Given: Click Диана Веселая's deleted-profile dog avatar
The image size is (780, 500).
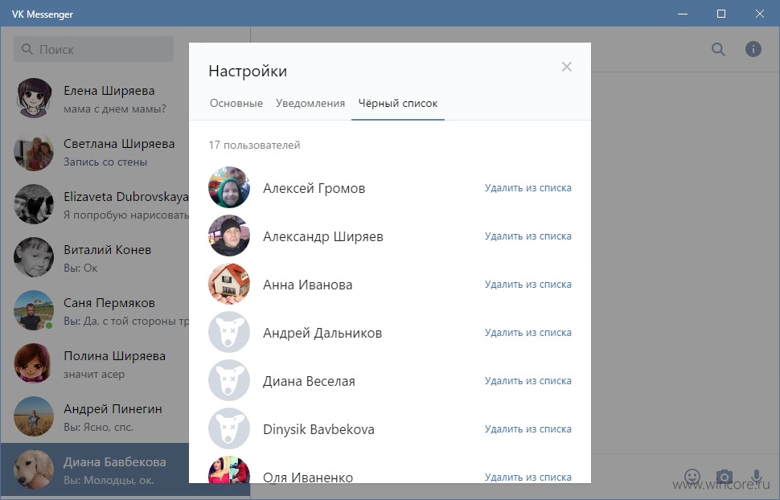Looking at the screenshot, I should click(229, 380).
